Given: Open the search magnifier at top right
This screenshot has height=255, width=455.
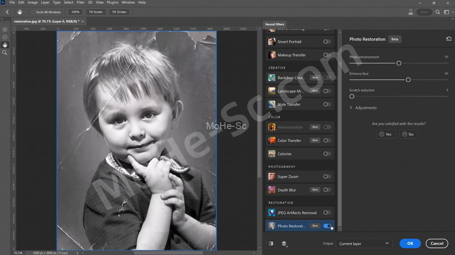Looking at the screenshot, I should point(438,12).
